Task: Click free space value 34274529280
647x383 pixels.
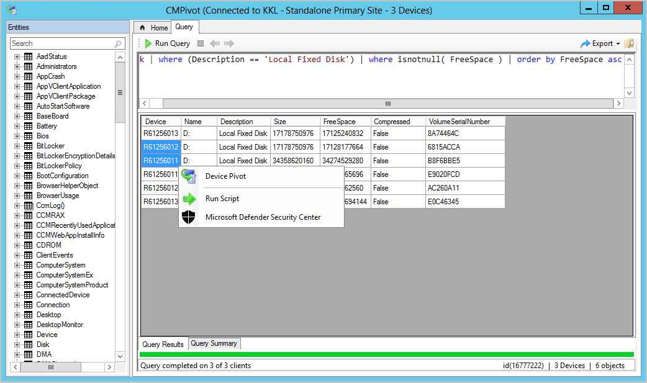Action: [x=345, y=161]
